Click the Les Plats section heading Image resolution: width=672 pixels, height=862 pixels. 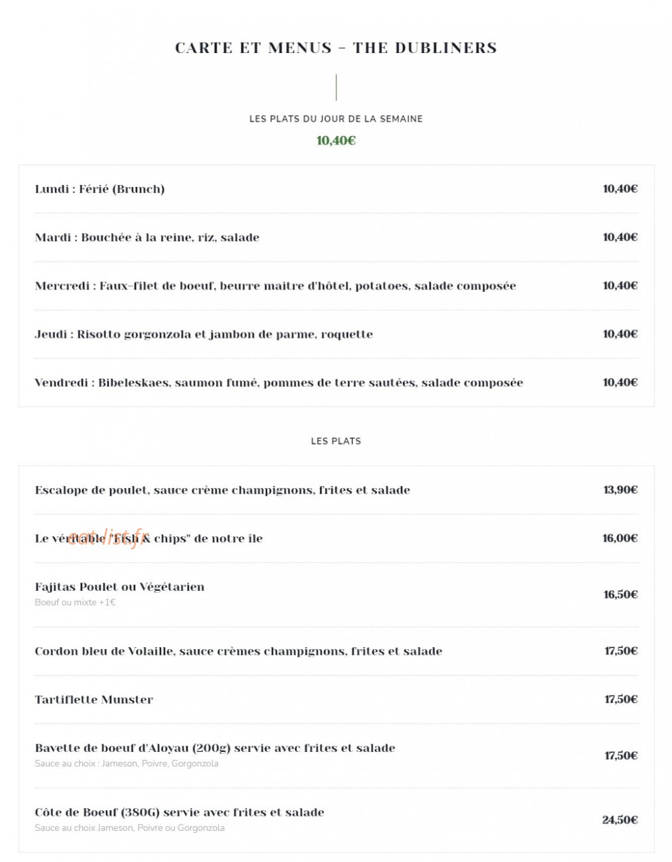[336, 441]
